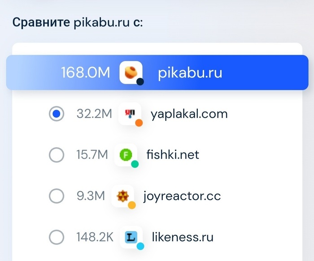The image size is (314, 261).
Task: Click the fishki.net site name
Action: pos(173,155)
